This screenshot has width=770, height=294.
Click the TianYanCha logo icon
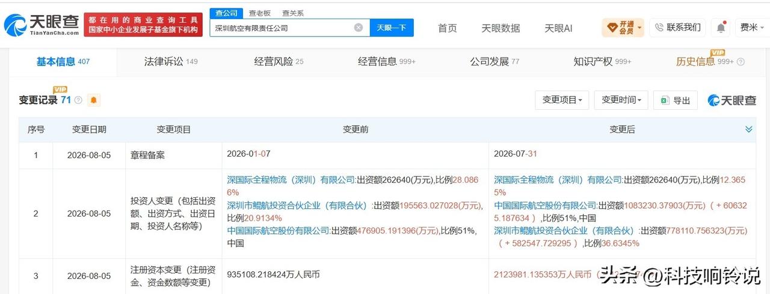pos(15,25)
